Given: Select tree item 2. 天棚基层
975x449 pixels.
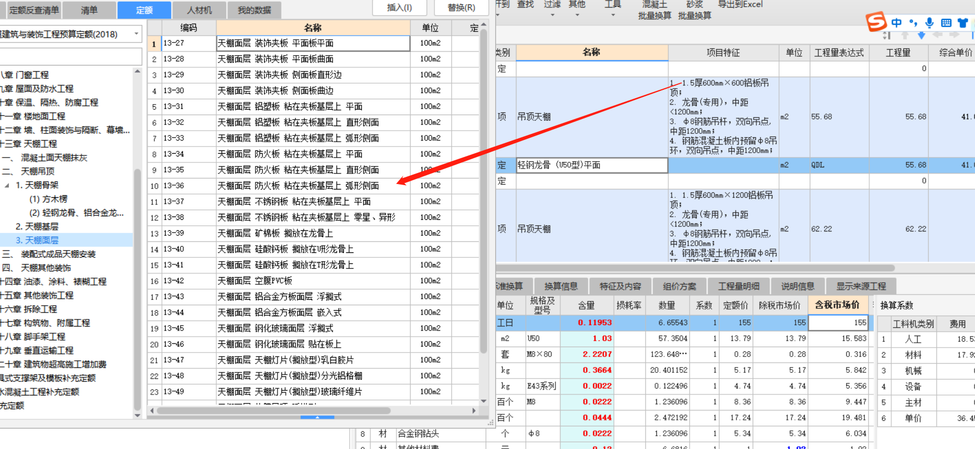Looking at the screenshot, I should (37, 226).
